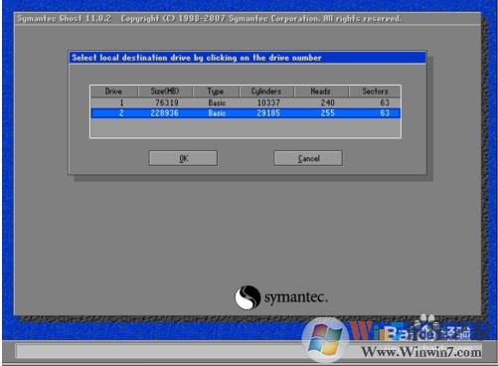Click the Sectors column header
The image size is (498, 366).
tap(375, 91)
